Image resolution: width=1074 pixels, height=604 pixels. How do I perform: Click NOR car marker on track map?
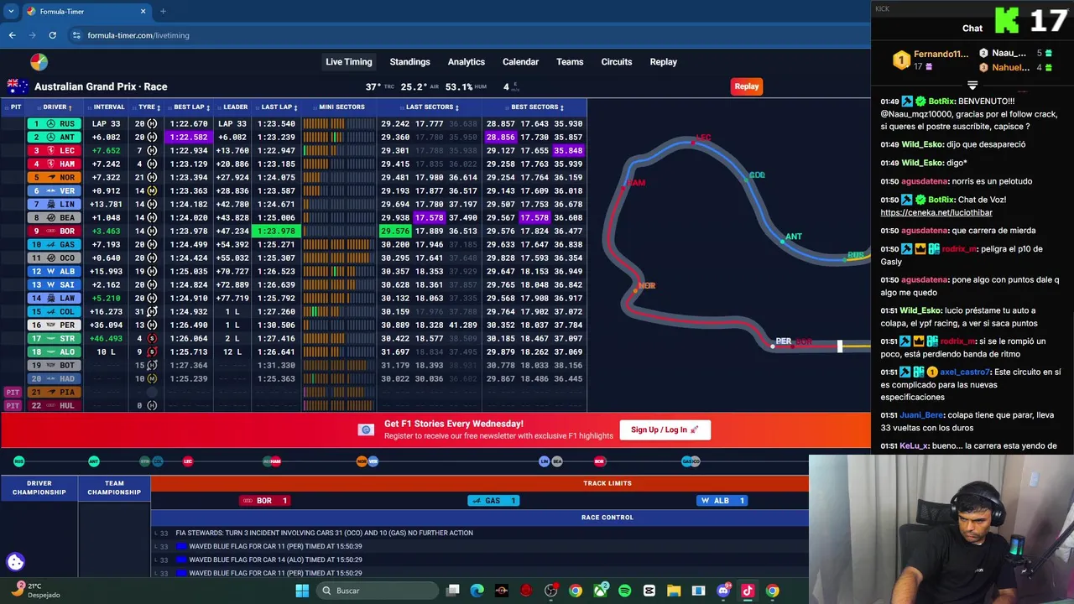pos(636,290)
